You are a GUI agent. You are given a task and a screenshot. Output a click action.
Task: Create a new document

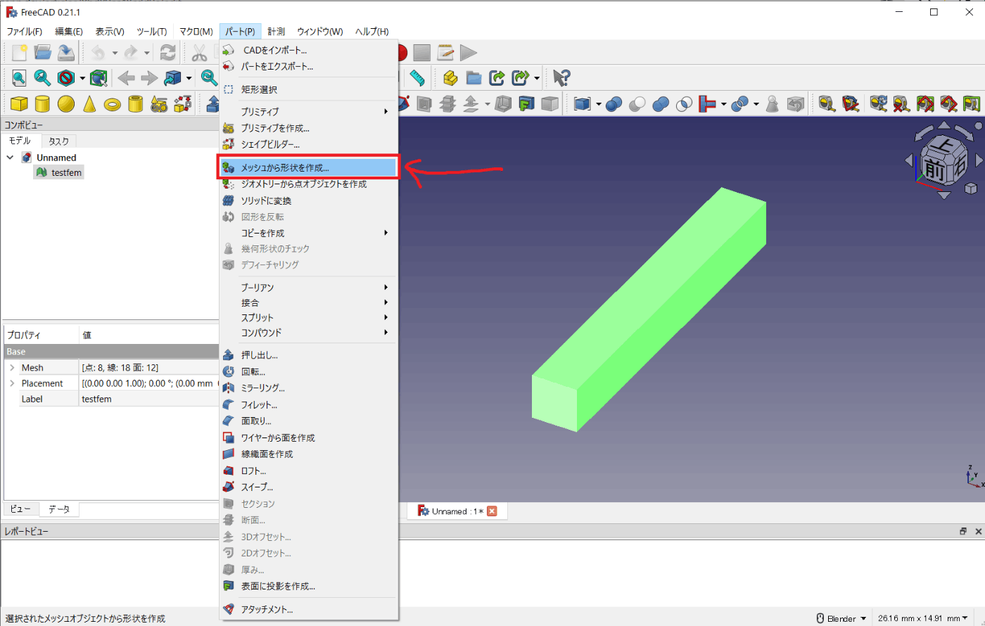[x=19, y=53]
